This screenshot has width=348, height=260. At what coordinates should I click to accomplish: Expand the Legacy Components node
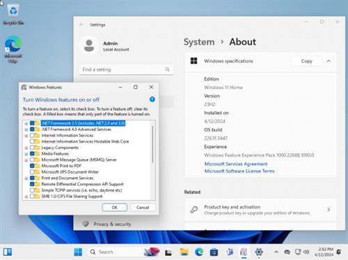click(26, 148)
